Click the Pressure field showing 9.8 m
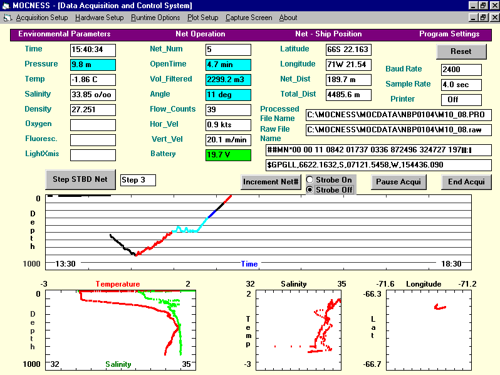Image resolution: width=500 pixels, height=375 pixels. pos(93,65)
